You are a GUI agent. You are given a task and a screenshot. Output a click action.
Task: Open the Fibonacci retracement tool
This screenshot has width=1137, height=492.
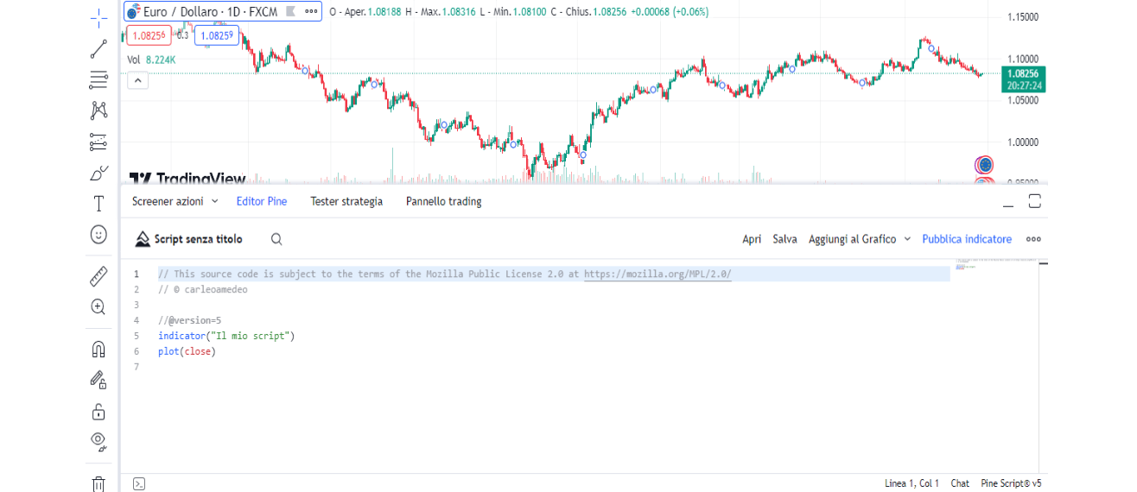click(98, 80)
